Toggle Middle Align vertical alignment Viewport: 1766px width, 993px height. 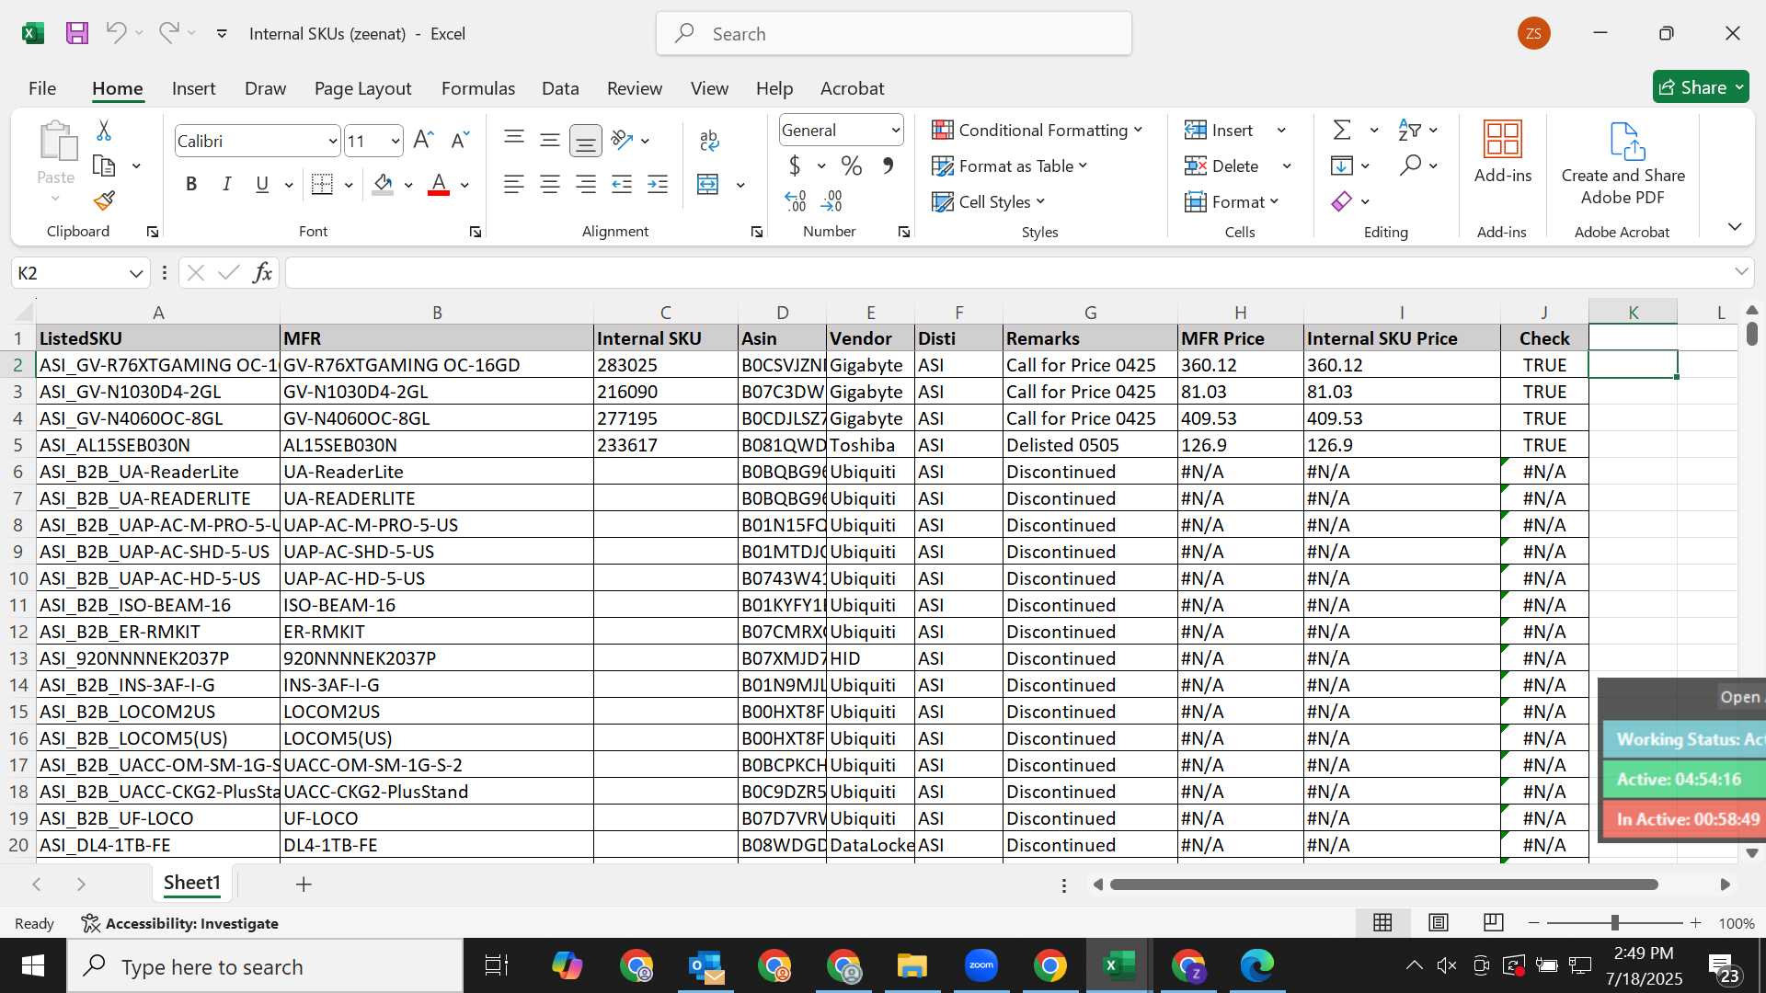(x=550, y=140)
